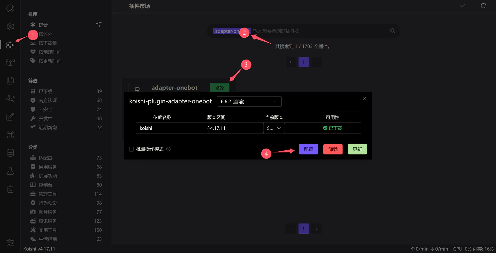The width and height of the screenshot is (496, 253).
Task: Filter by 开发中
Action: 66,118
